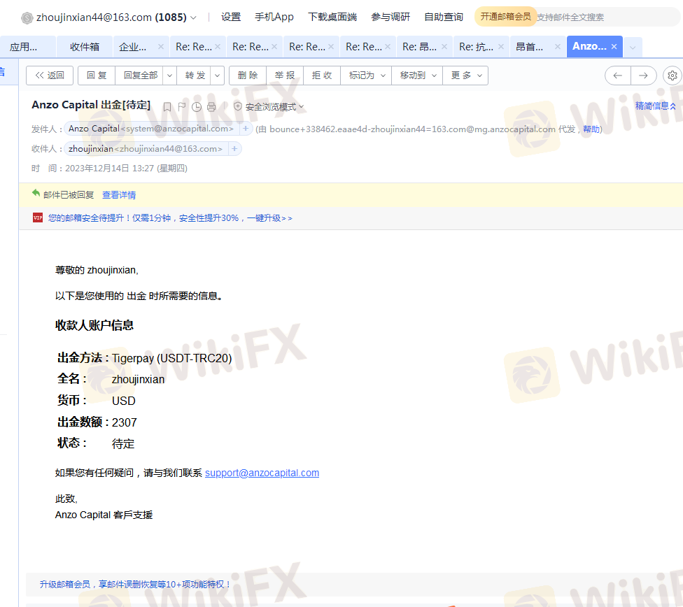Click the 回复 reply button
This screenshot has width=683, height=607.
[x=97, y=76]
